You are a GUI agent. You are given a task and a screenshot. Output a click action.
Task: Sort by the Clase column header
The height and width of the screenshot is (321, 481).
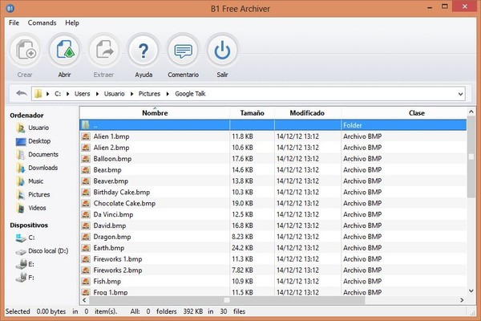(x=417, y=113)
